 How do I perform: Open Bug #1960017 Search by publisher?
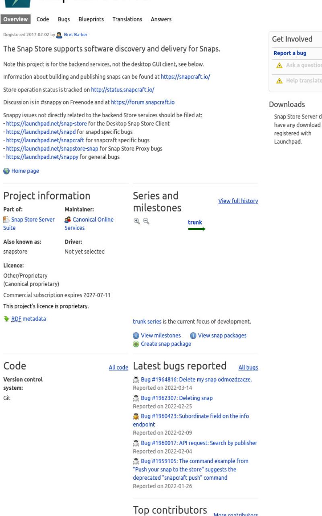point(198,443)
